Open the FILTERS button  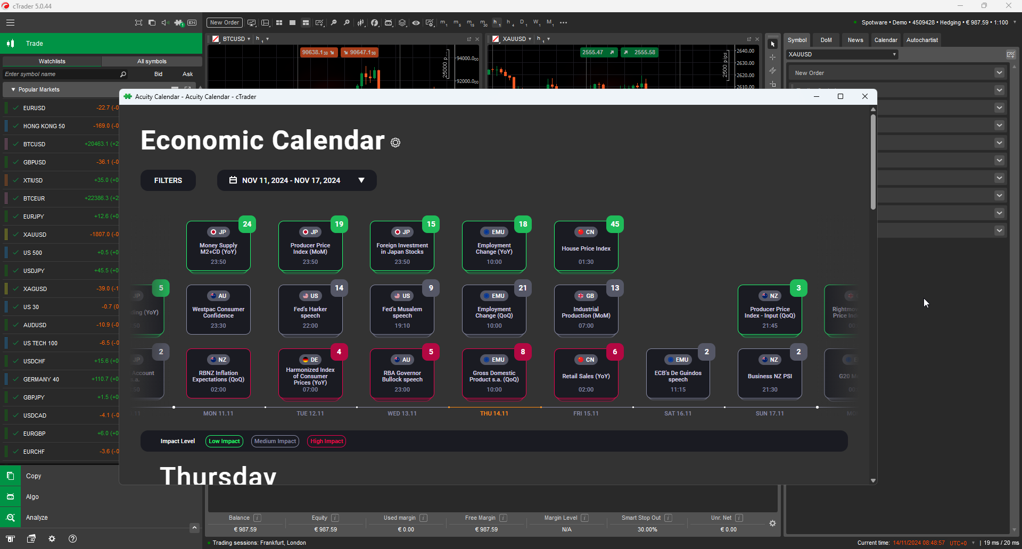pos(168,180)
